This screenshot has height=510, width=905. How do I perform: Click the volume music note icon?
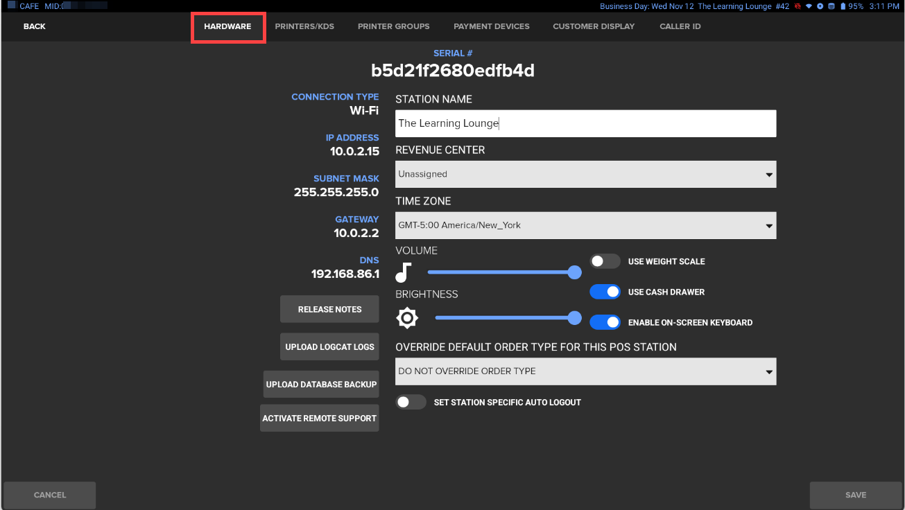404,272
